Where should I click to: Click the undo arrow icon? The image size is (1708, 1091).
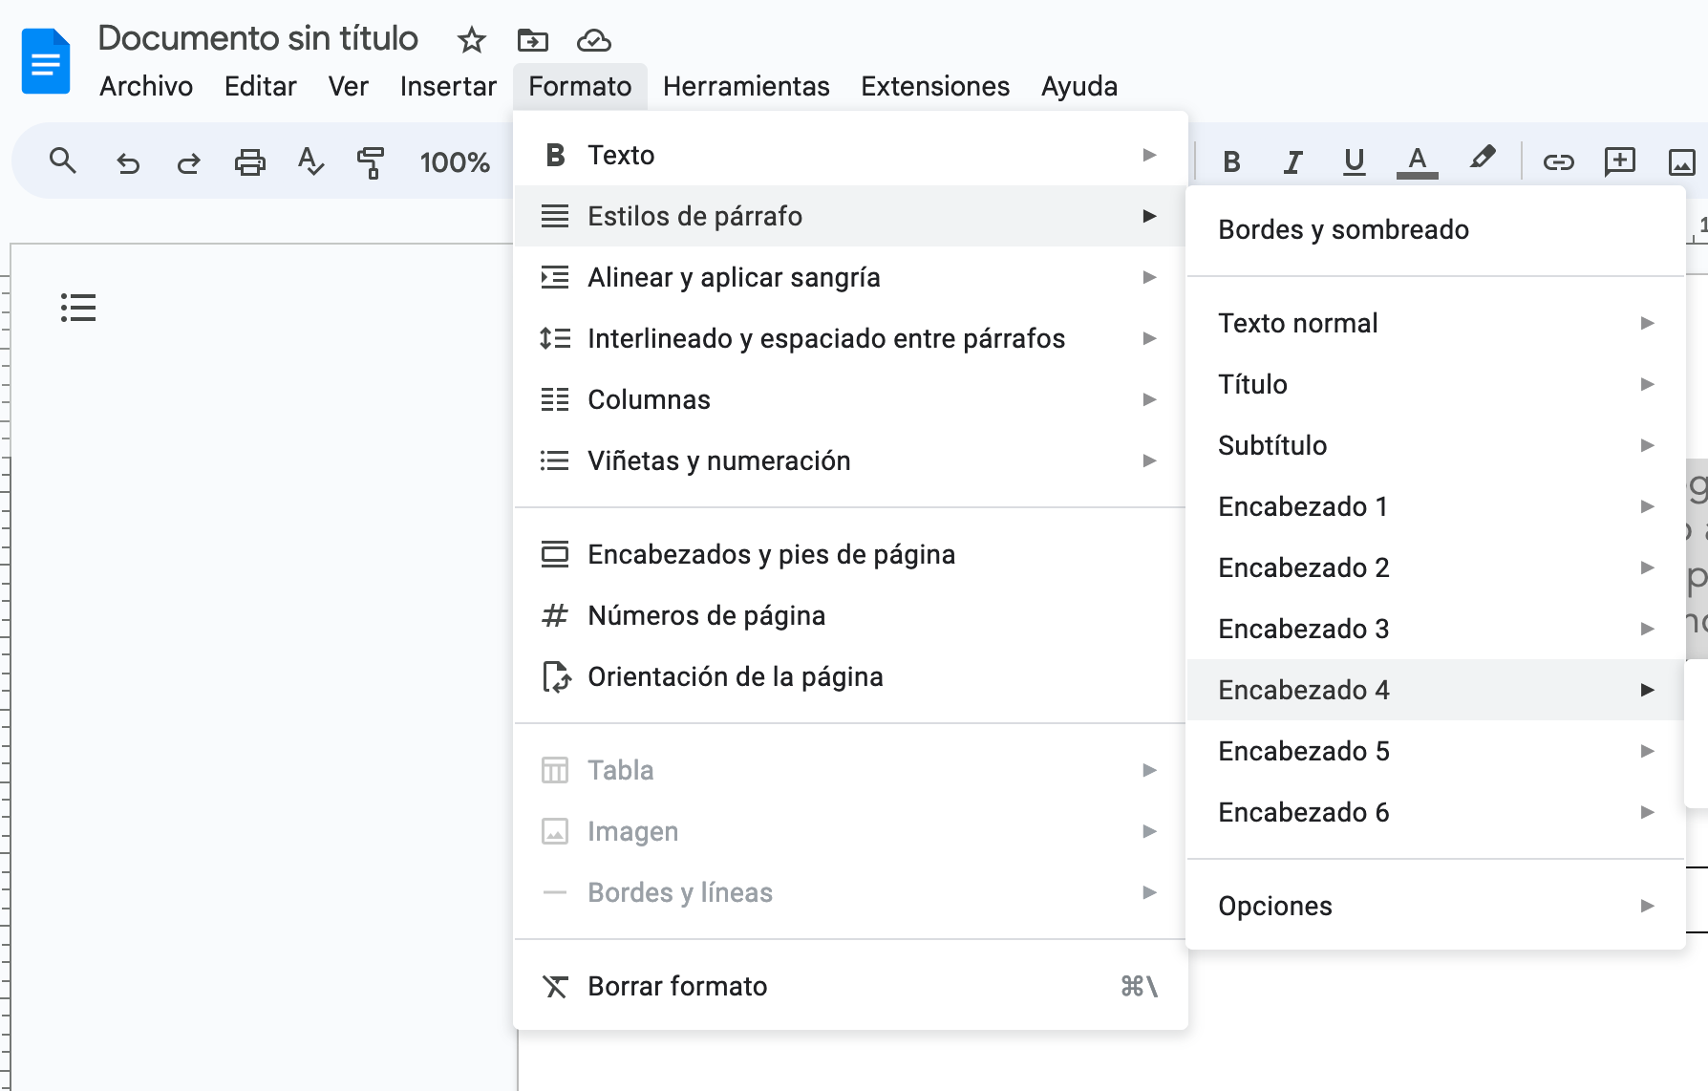coord(127,162)
